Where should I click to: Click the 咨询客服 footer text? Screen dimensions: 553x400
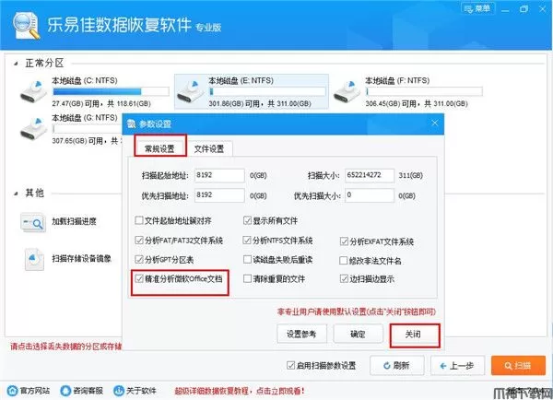pyautogui.click(x=88, y=391)
